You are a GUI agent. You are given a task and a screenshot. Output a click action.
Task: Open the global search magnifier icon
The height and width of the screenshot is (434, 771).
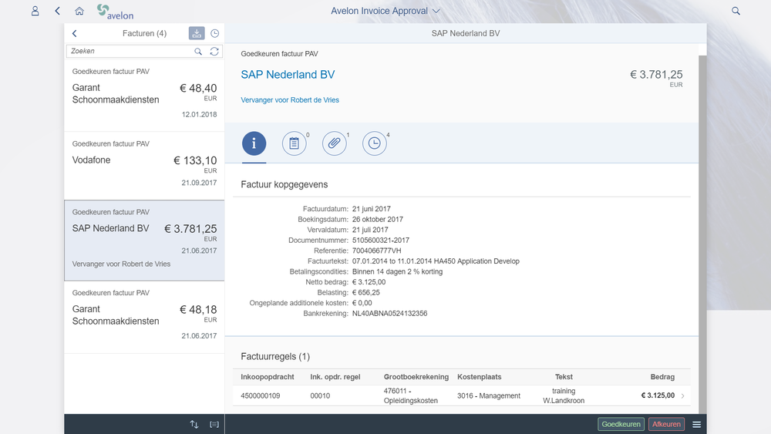click(736, 11)
